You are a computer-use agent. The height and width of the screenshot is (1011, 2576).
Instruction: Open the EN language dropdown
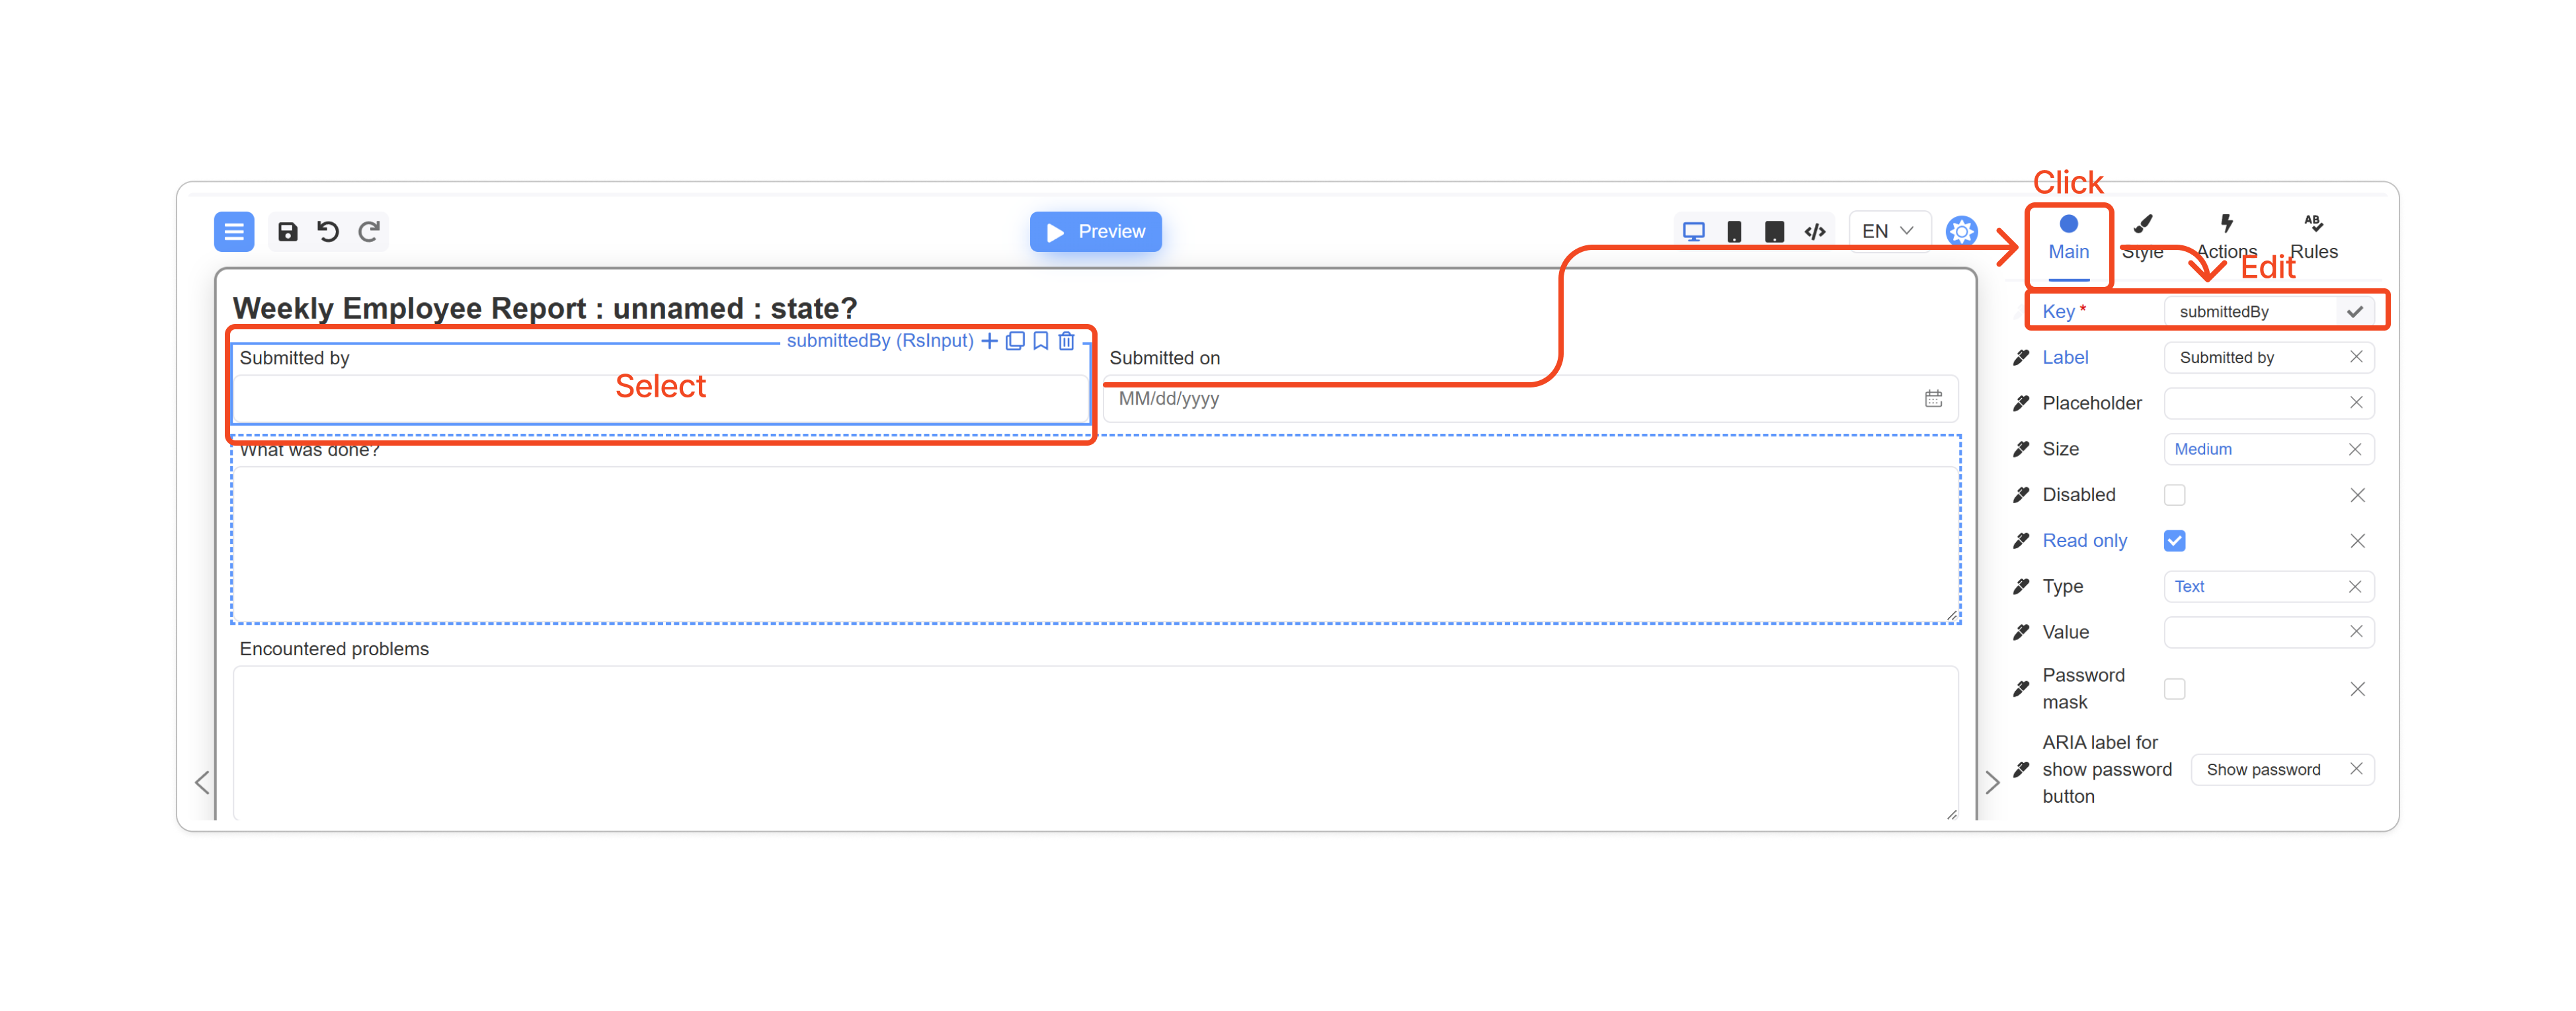(x=1887, y=232)
